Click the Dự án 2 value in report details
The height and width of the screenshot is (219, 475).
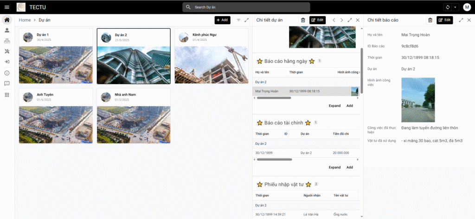click(x=408, y=69)
